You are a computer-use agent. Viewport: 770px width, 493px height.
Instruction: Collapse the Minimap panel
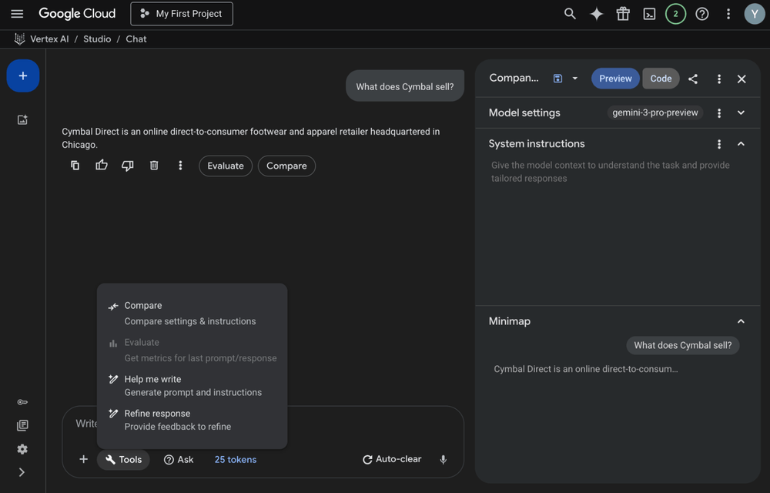tap(741, 321)
